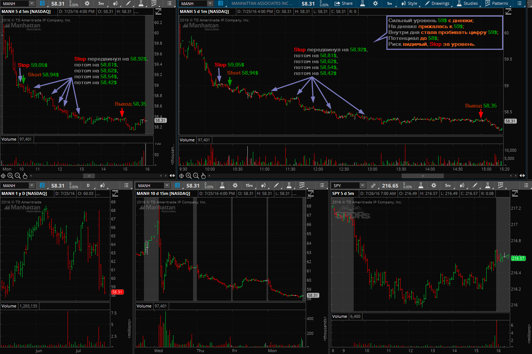Screen dimensions: 532x354
Task: Toggle expand arrows at right of 1m chart scrollbar
Action: click(x=522, y=176)
